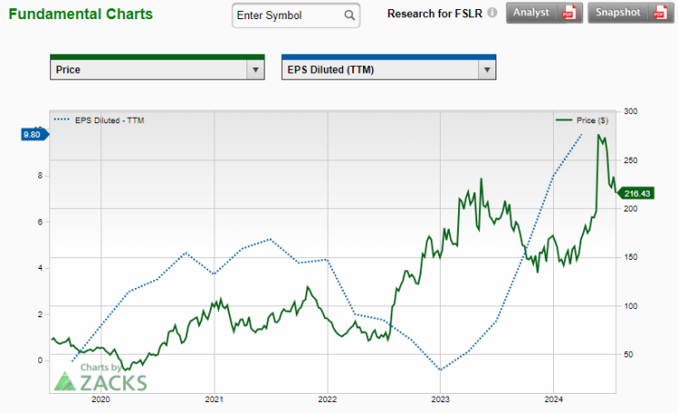Screen dimensions: 678x413
Task: Click the 216.43 price value flag
Action: point(635,193)
